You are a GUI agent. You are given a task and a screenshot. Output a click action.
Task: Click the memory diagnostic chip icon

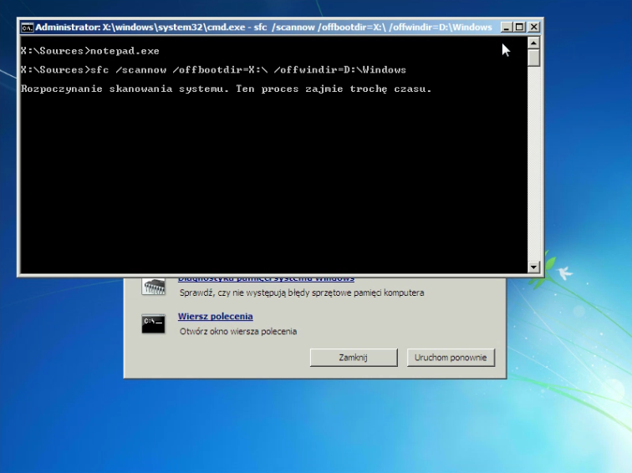point(153,287)
